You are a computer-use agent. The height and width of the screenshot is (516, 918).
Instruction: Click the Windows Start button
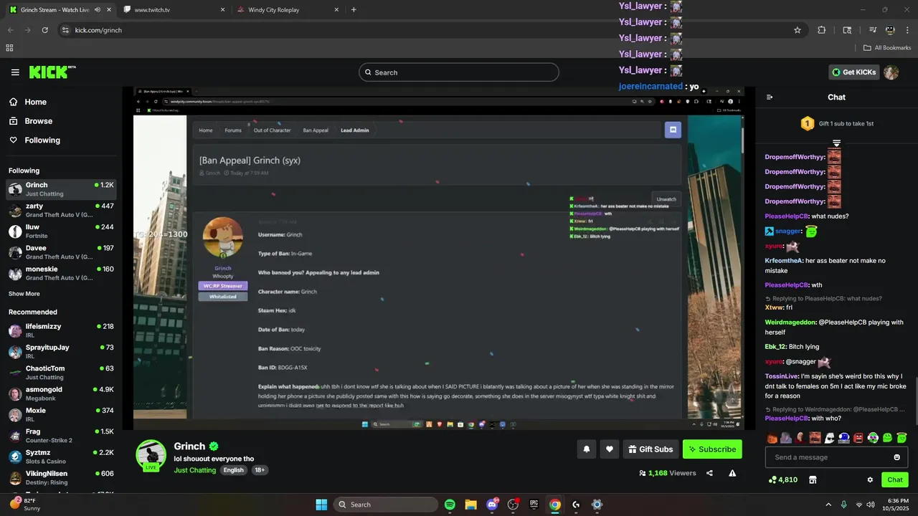[x=321, y=505]
